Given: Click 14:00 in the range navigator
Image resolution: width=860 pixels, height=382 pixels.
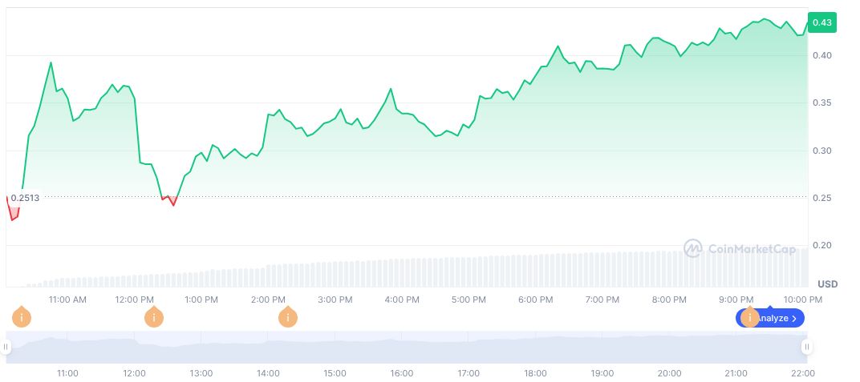Looking at the screenshot, I should [268, 373].
